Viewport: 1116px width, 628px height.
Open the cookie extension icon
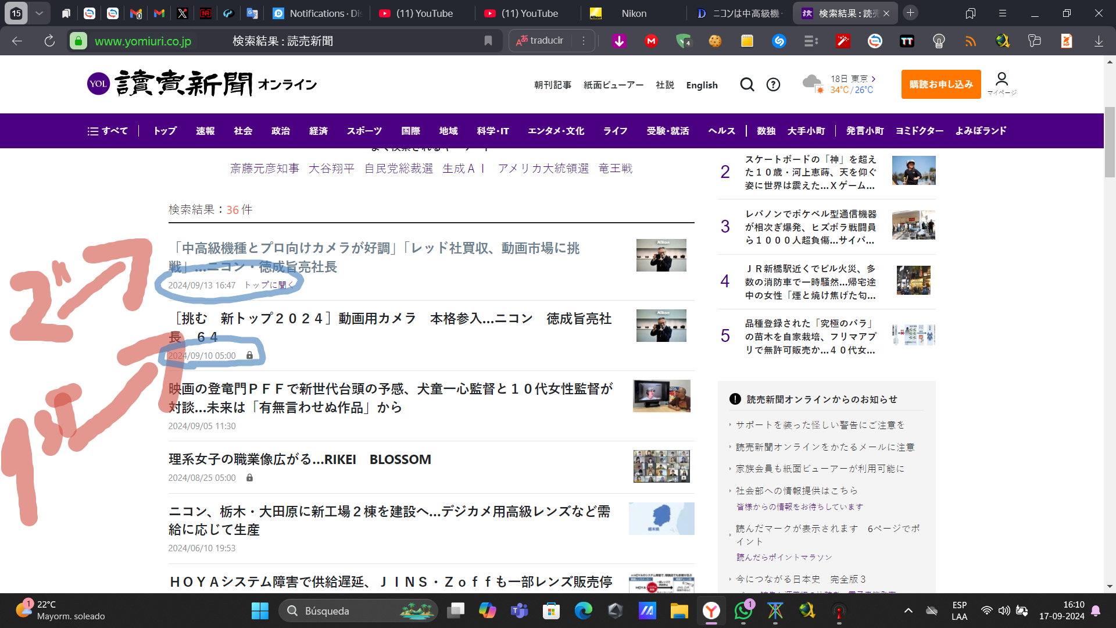[715, 41]
